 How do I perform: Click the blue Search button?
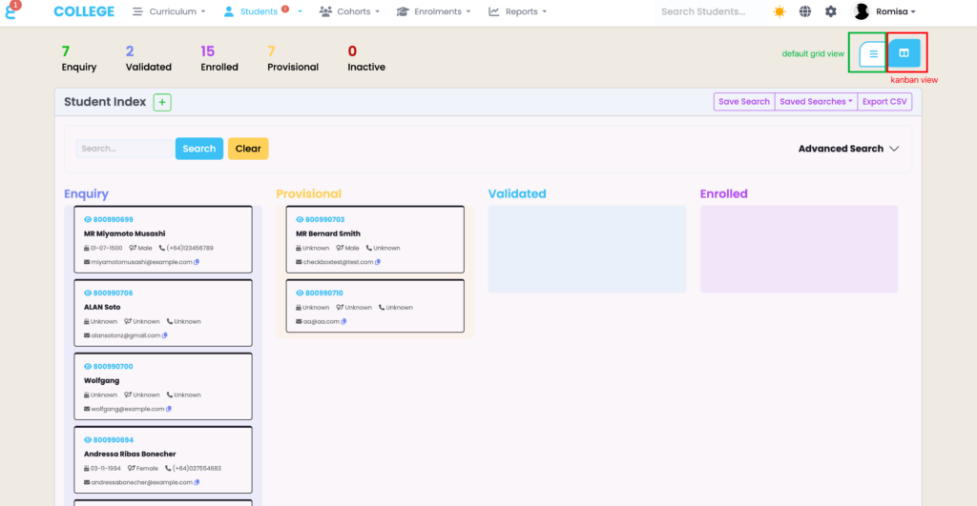[x=198, y=149]
